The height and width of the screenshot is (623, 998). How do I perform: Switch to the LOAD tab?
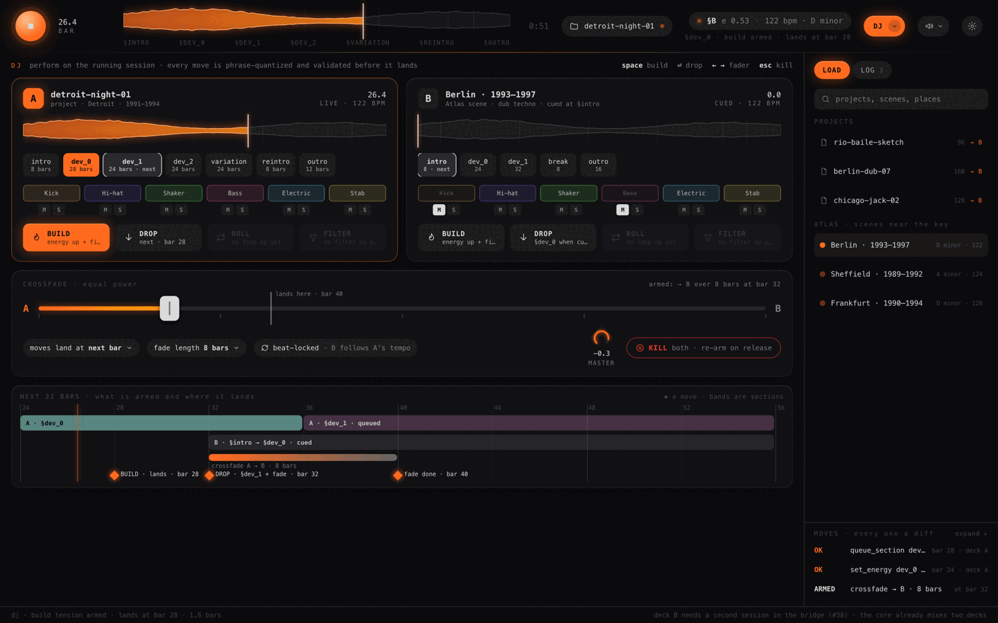[832, 70]
